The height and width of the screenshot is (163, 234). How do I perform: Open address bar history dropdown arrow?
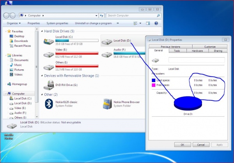click(x=96, y=16)
